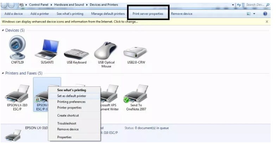This screenshot has width=277, height=149.
Task: Open the help question mark icon
Action: [x=265, y=14]
